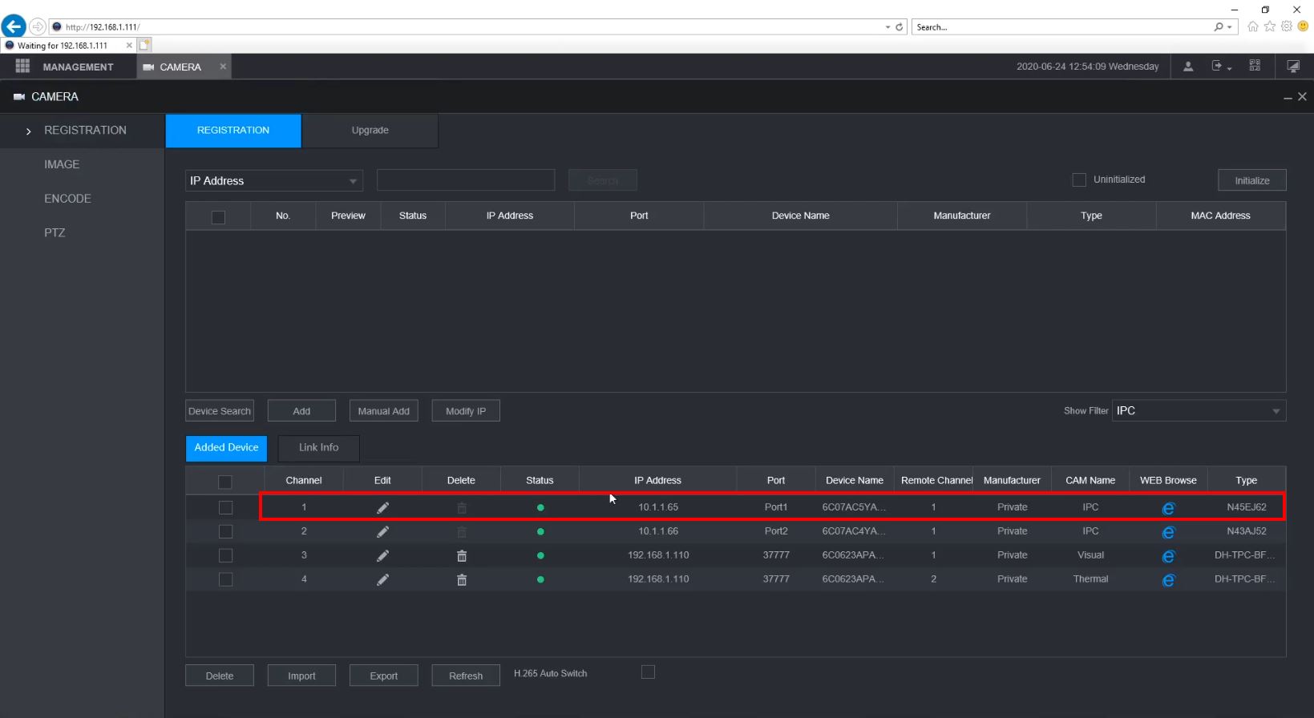Switch to the Link Info tab
The image size is (1314, 718).
[x=318, y=448]
